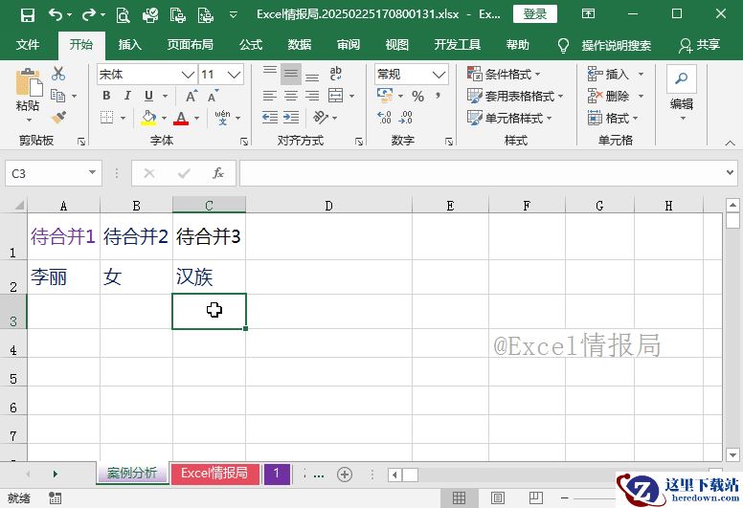This screenshot has width=743, height=508.
Task: Toggle center horizontal alignment
Action: 291,96
